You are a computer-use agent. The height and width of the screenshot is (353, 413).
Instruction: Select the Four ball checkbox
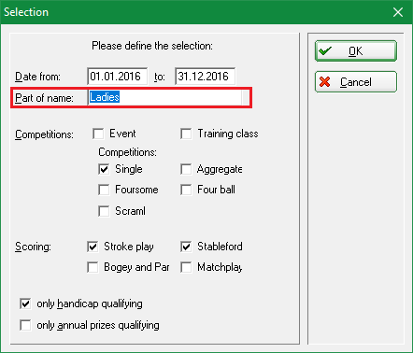point(186,190)
